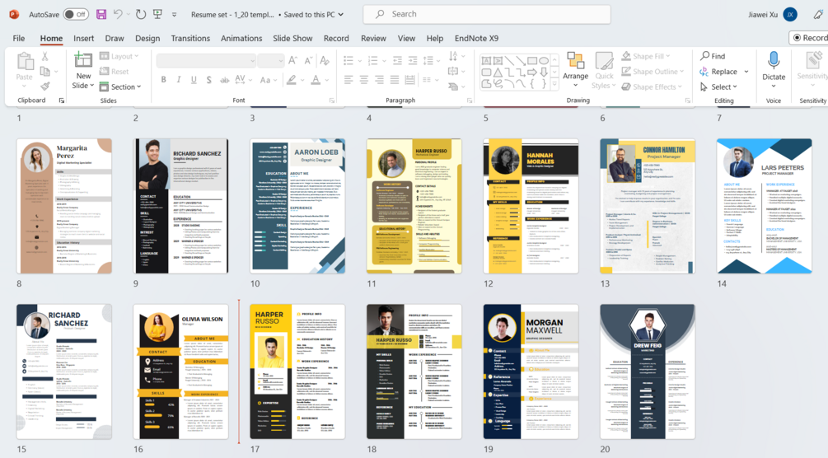Open the file name saved location dropdown
Screen dimensions: 828x458
340,15
